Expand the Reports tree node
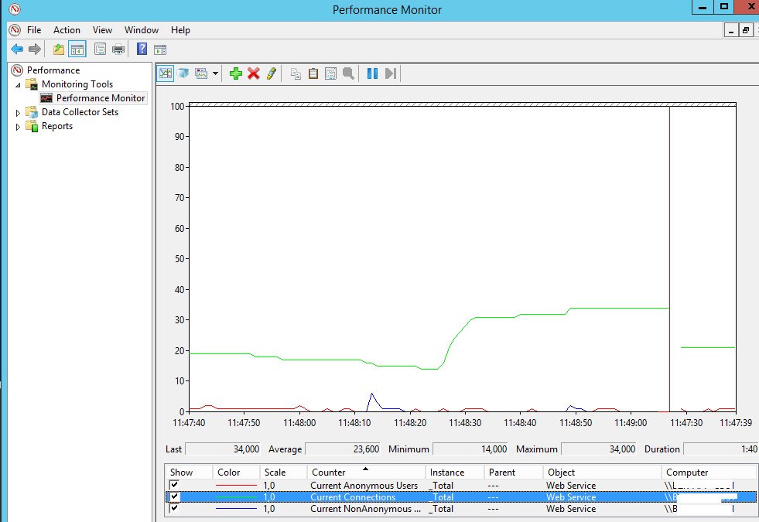Image resolution: width=759 pixels, height=522 pixels. [x=18, y=127]
